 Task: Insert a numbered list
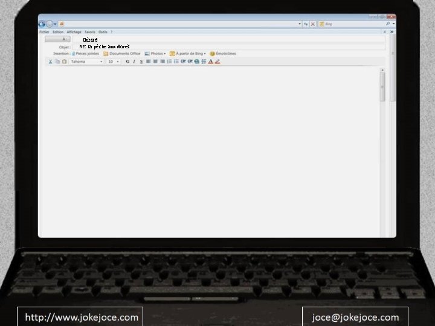coord(169,62)
